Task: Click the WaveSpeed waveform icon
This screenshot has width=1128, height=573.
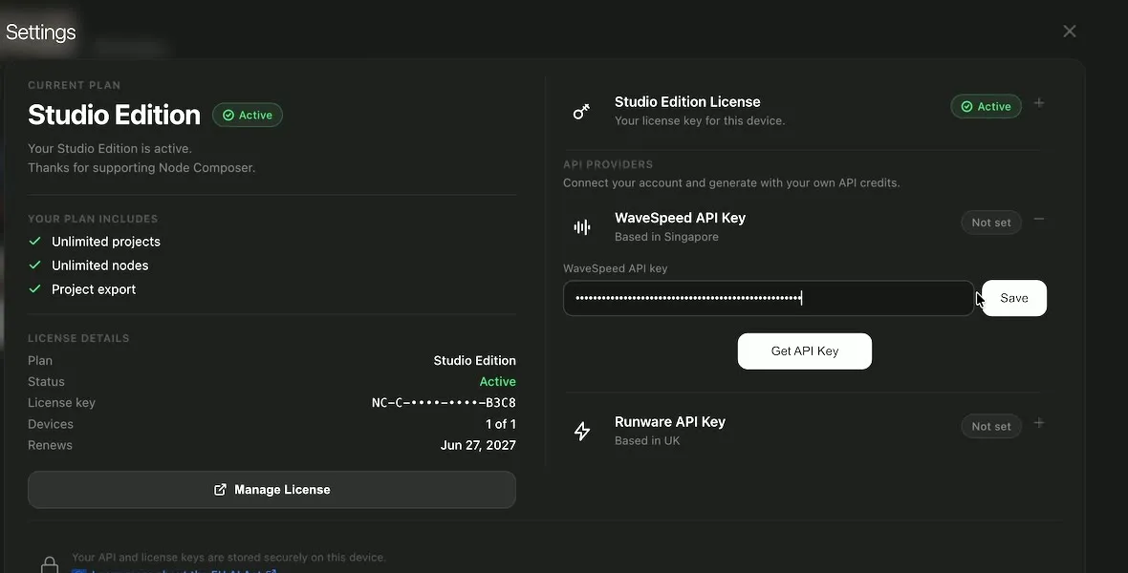Action: [x=582, y=227]
